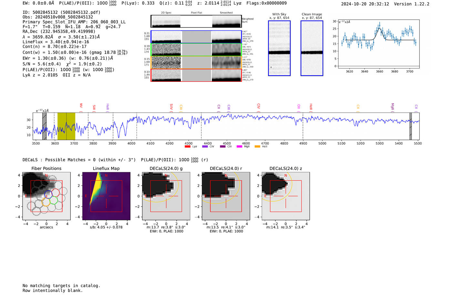Click the red SiII line marker

click(x=94, y=108)
